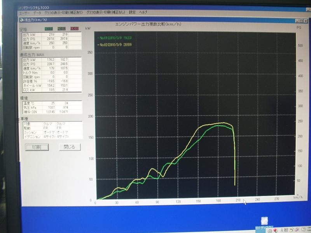Click the 駆動 row label
This screenshot has width=311, height=233.
[27, 128]
